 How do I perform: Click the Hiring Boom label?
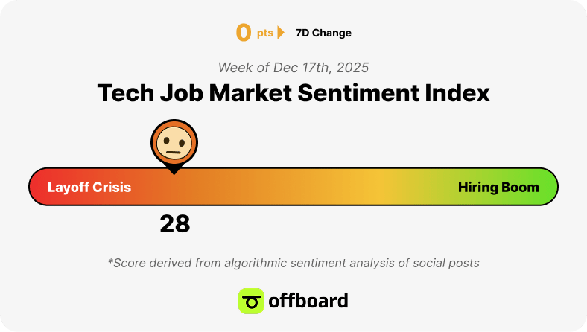(498, 187)
